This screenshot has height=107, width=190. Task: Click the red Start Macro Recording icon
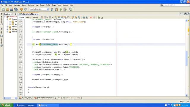(x=91, y=18)
